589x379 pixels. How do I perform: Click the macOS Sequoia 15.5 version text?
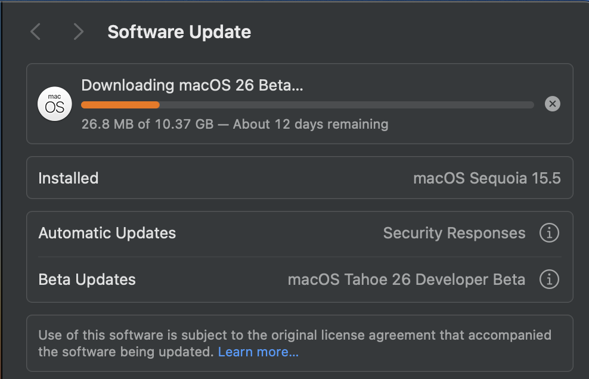tap(486, 178)
